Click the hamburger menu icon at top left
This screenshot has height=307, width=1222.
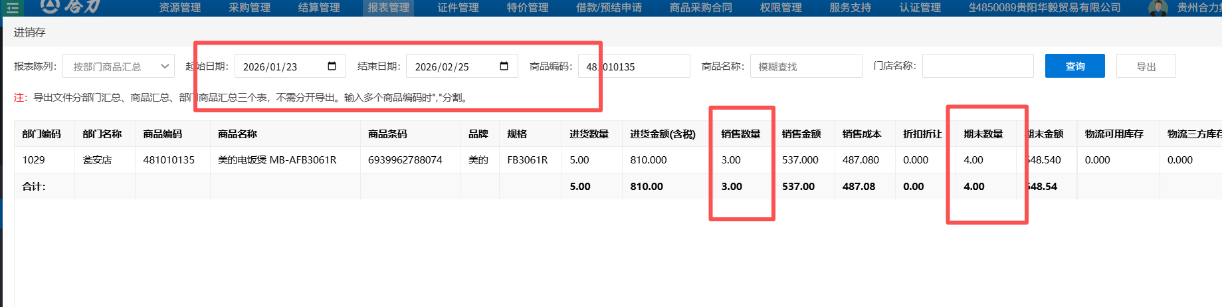[13, 7]
